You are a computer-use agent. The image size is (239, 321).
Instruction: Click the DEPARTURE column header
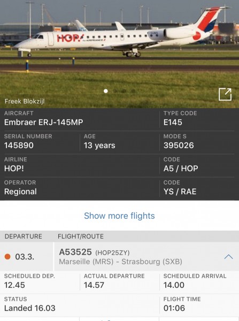pos(24,236)
